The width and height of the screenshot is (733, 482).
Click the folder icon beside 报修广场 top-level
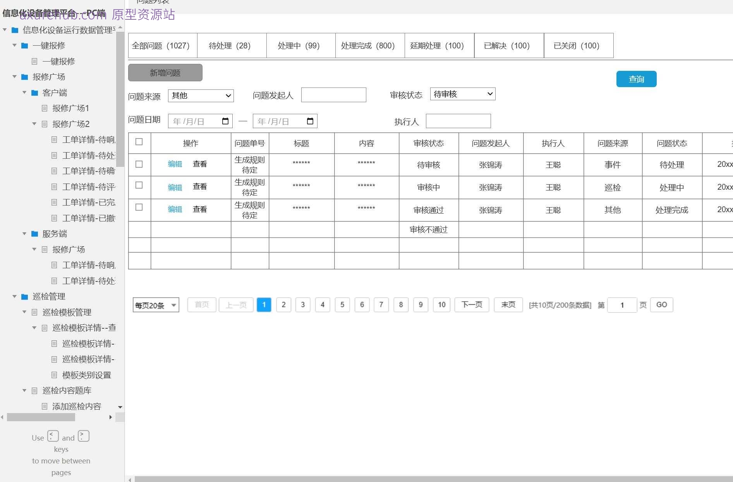tap(25, 77)
